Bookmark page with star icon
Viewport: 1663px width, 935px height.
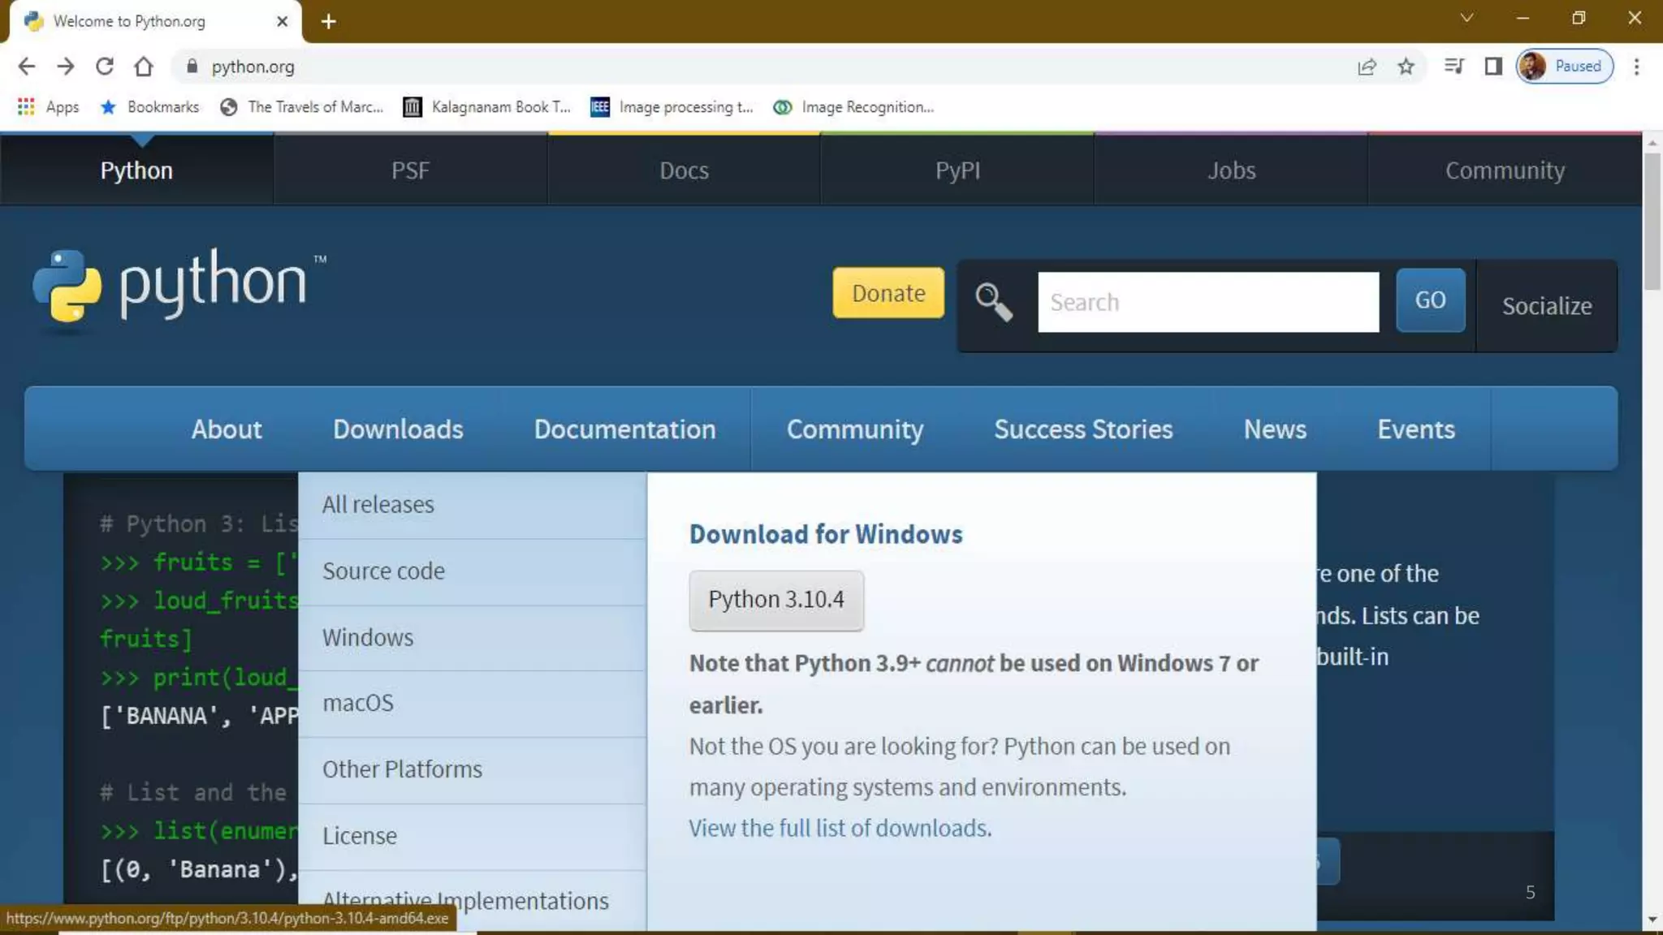tap(1406, 67)
